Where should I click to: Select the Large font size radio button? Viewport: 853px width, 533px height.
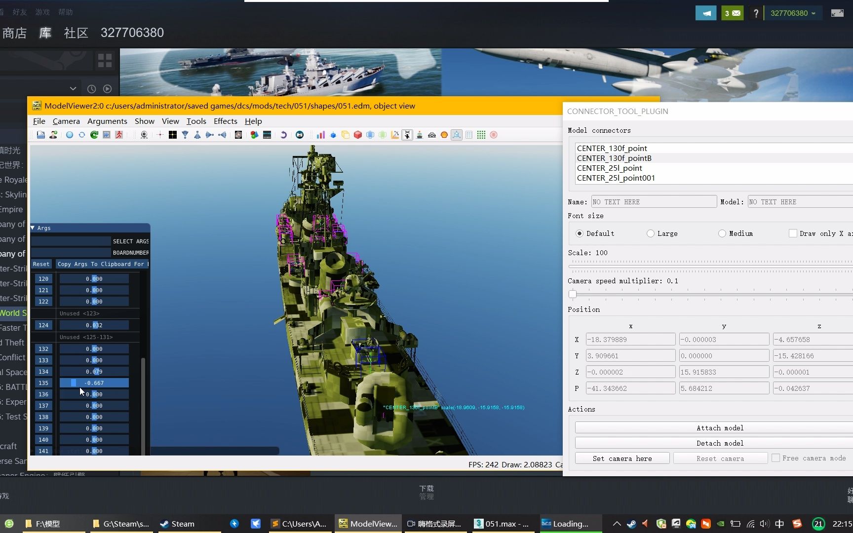[x=651, y=233]
